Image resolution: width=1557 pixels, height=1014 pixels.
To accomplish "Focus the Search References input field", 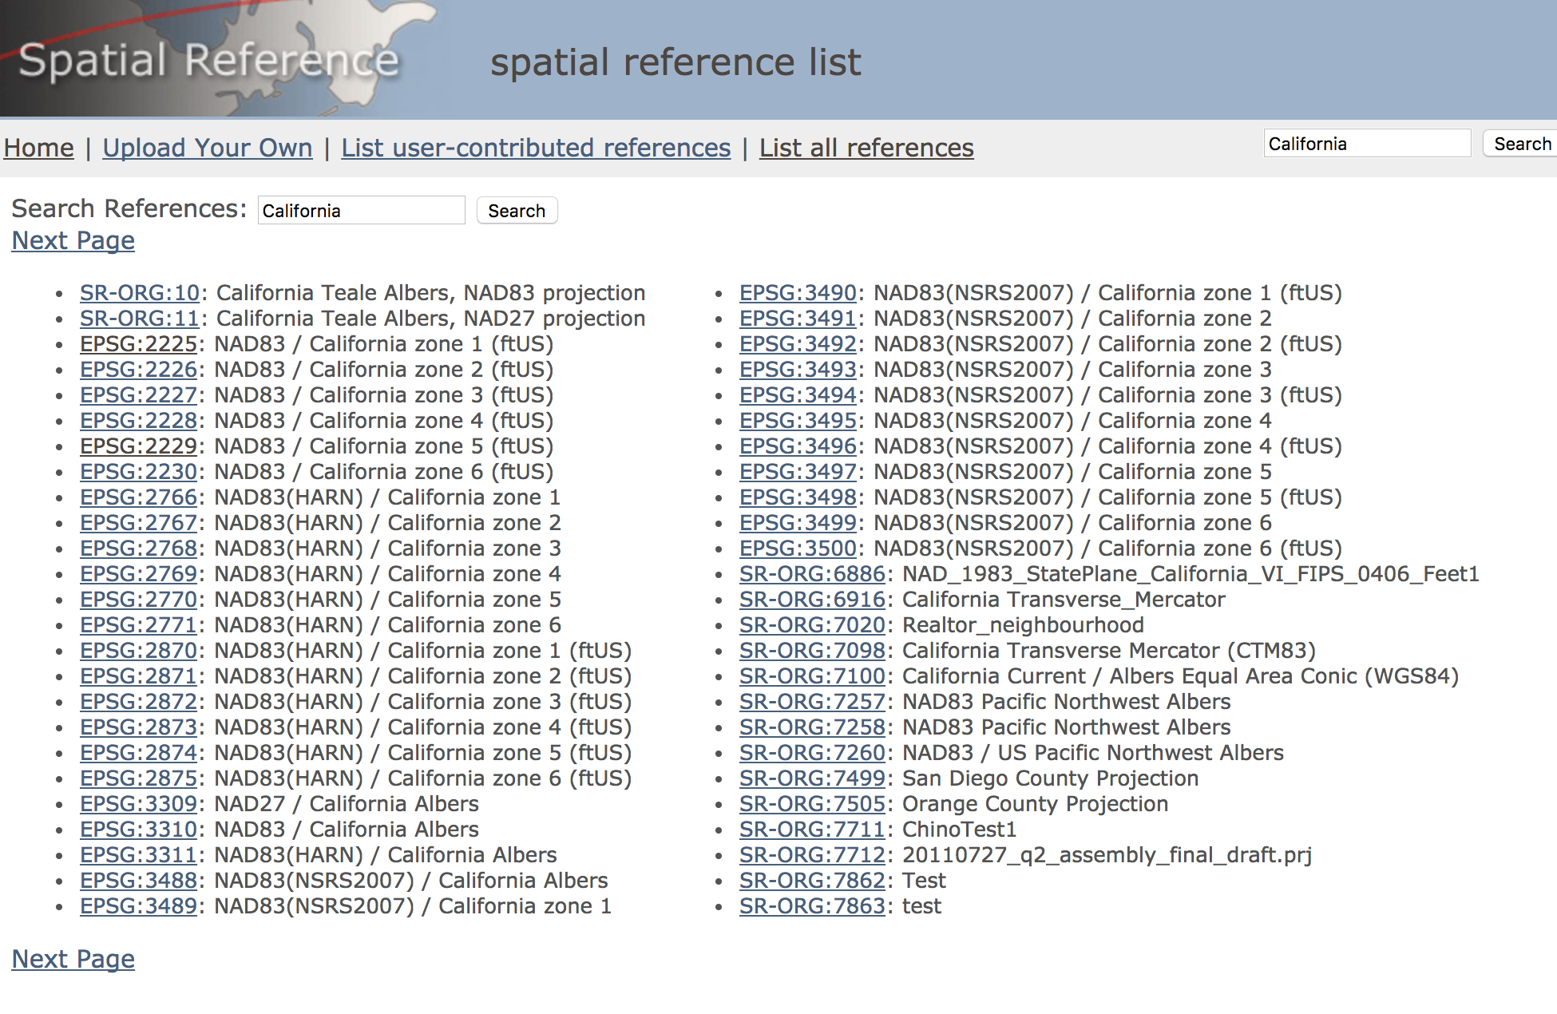I will coord(361,211).
